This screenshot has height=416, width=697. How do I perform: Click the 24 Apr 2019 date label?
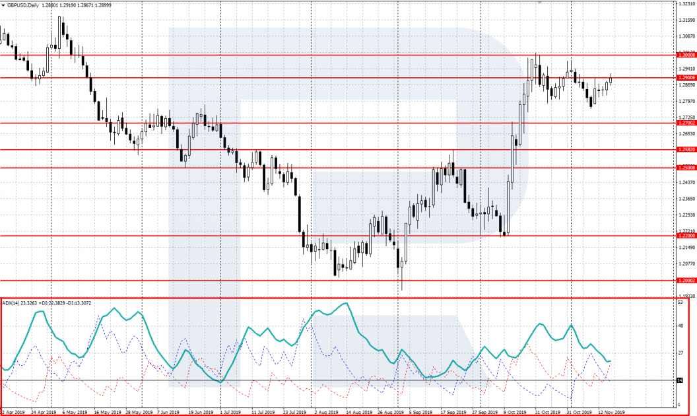coord(44,412)
